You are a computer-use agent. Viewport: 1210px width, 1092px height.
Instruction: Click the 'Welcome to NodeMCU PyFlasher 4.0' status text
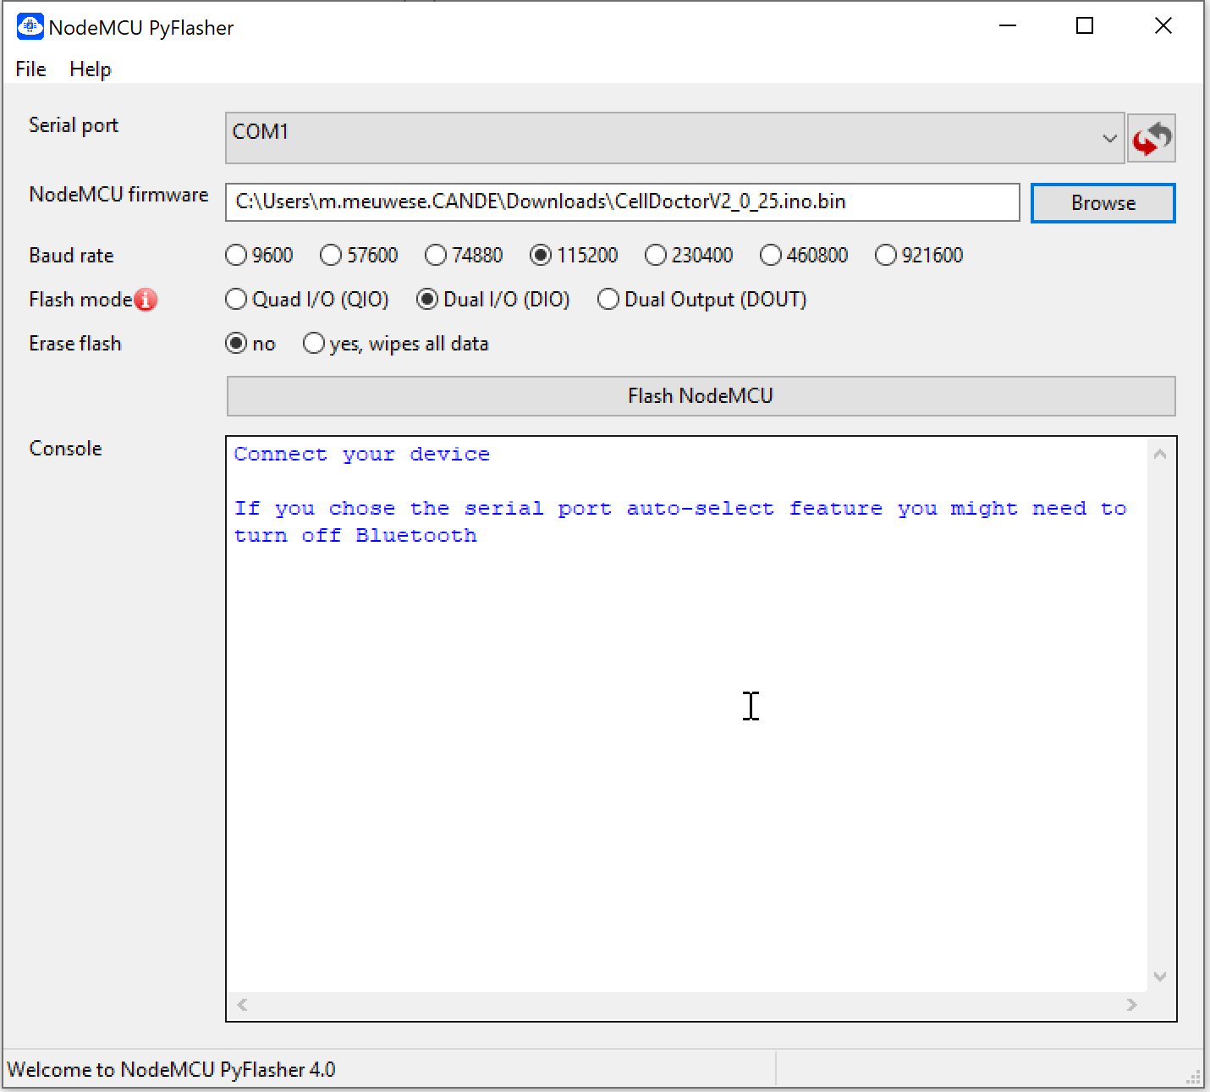pos(172,1070)
